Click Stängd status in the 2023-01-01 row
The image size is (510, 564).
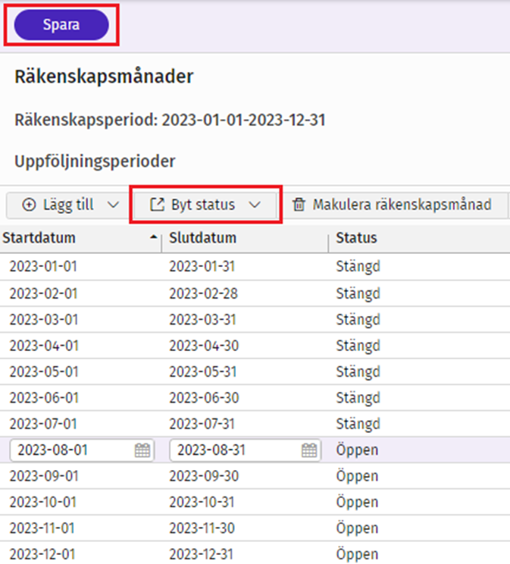358,267
